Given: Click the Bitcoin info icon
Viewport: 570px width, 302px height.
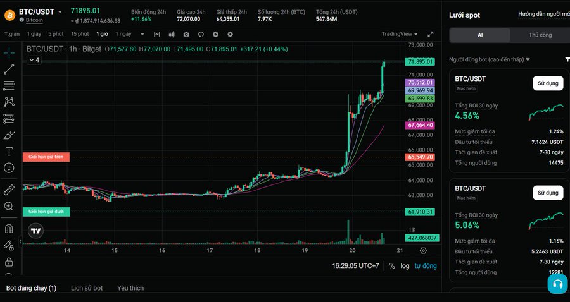Looking at the screenshot, I should (22, 20).
